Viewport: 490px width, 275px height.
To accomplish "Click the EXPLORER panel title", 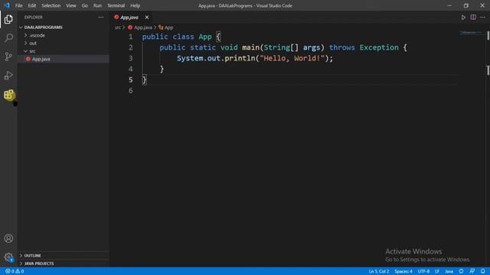I will (34, 18).
